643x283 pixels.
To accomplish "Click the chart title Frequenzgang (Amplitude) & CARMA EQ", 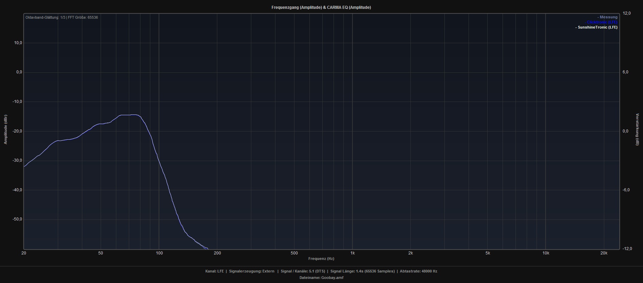I will coord(321,7).
